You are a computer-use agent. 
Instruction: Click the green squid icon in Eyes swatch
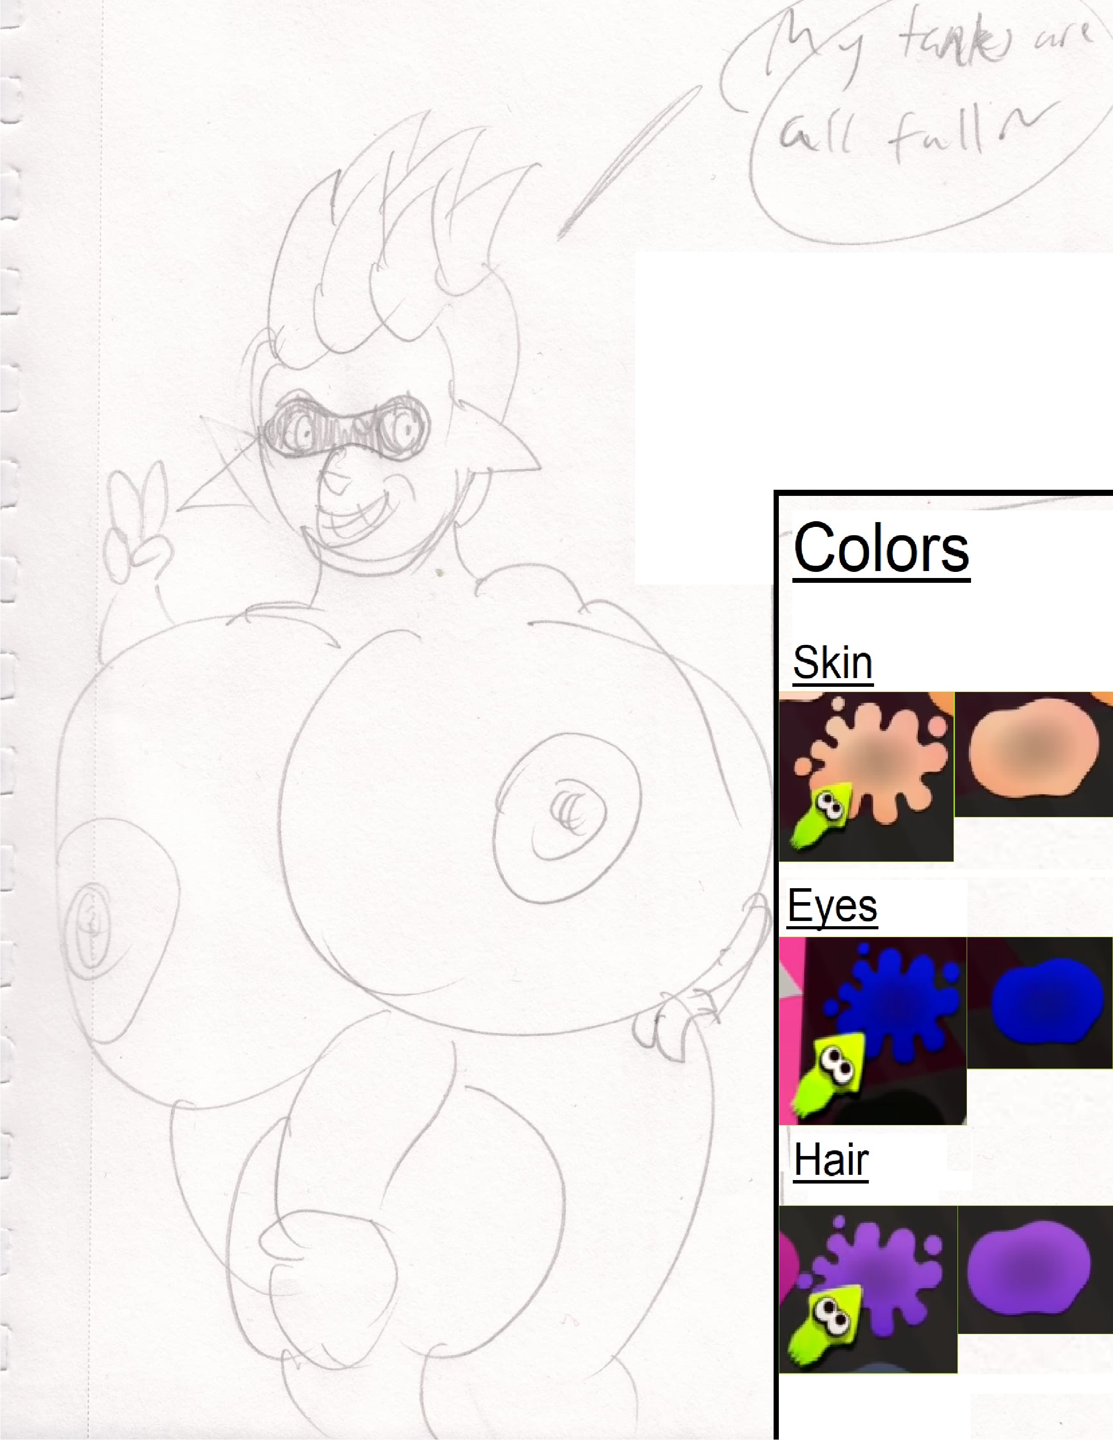(832, 1073)
